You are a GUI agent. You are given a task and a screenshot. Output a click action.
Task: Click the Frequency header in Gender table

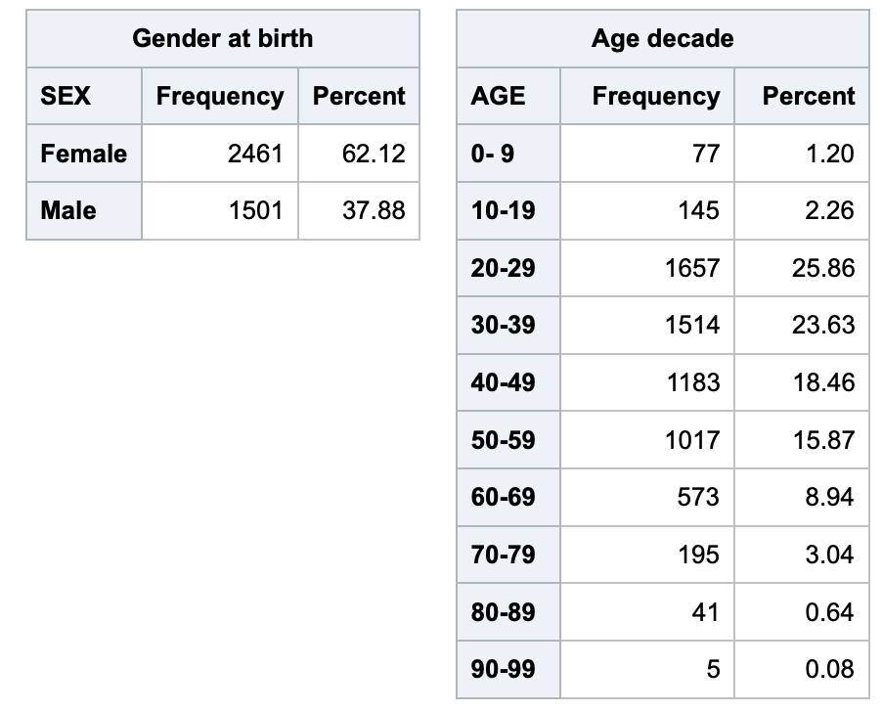click(220, 96)
